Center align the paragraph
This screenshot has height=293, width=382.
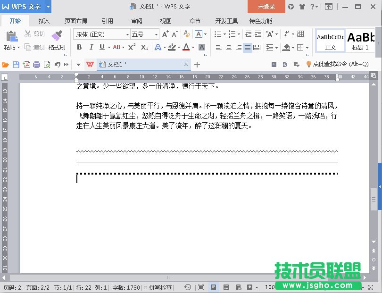(228, 48)
